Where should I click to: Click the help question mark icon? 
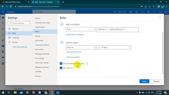click(x=154, y=12)
